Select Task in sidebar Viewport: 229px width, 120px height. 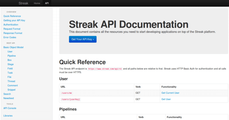pyautogui.click(x=10, y=73)
